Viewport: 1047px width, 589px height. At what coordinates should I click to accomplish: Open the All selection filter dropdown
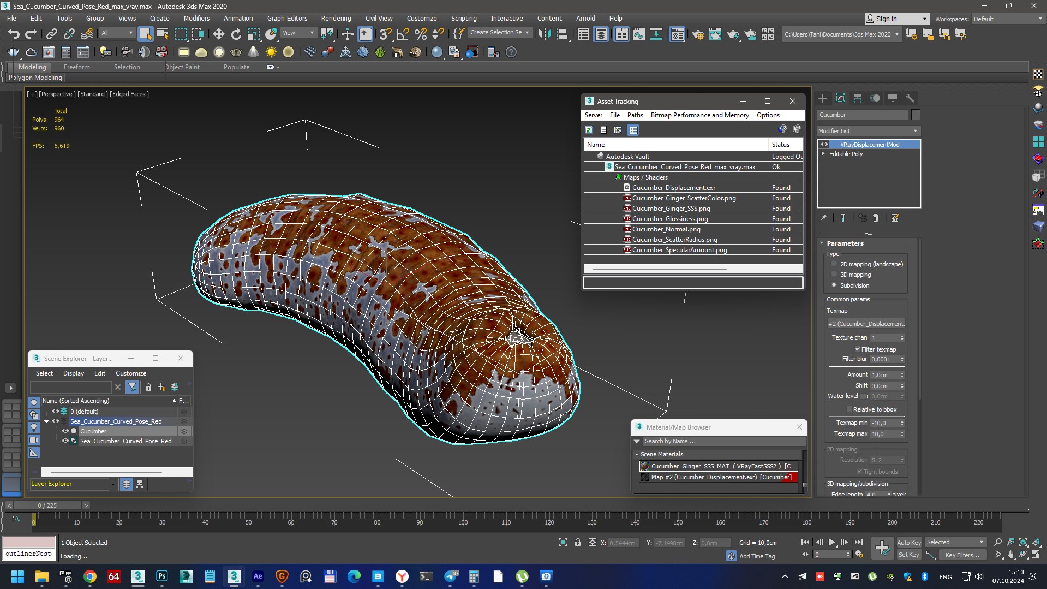pyautogui.click(x=117, y=33)
